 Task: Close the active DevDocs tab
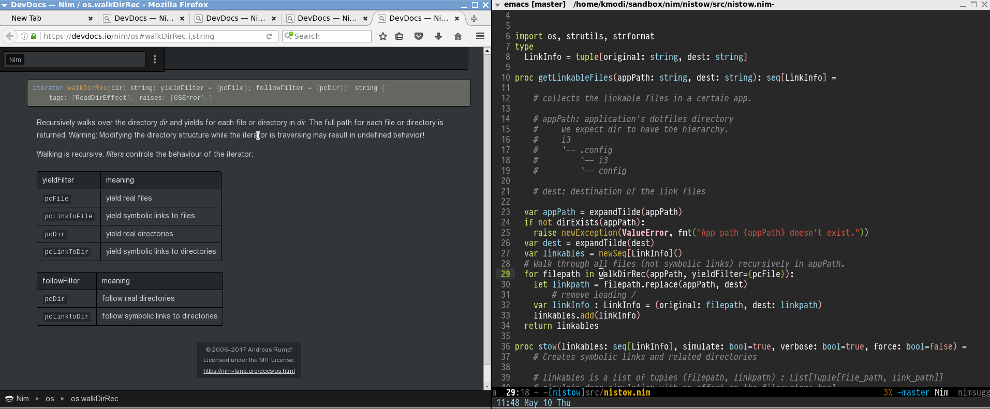click(x=456, y=18)
